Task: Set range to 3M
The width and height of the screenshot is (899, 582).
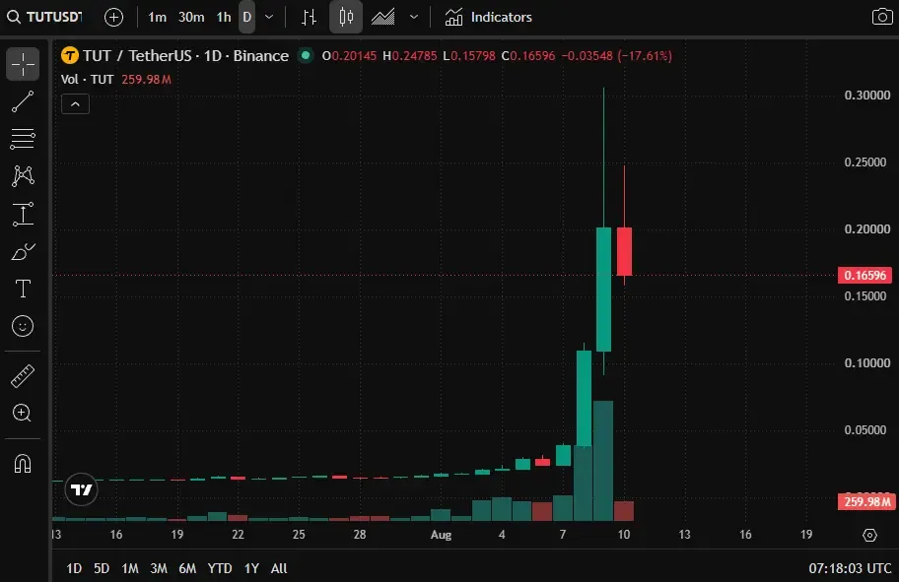Action: [159, 568]
